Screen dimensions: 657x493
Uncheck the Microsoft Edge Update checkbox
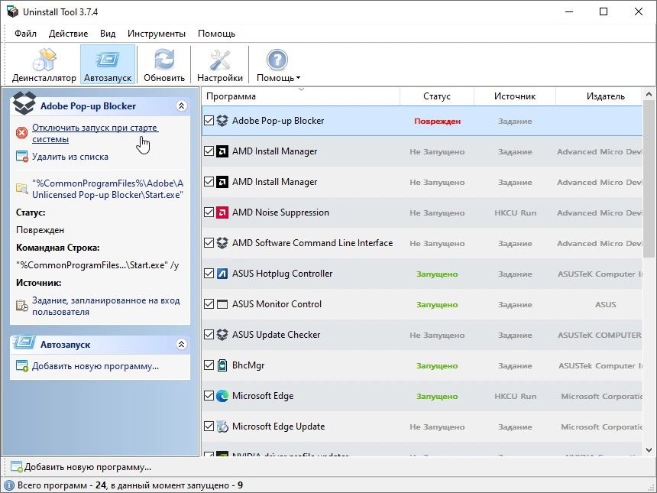tap(209, 427)
